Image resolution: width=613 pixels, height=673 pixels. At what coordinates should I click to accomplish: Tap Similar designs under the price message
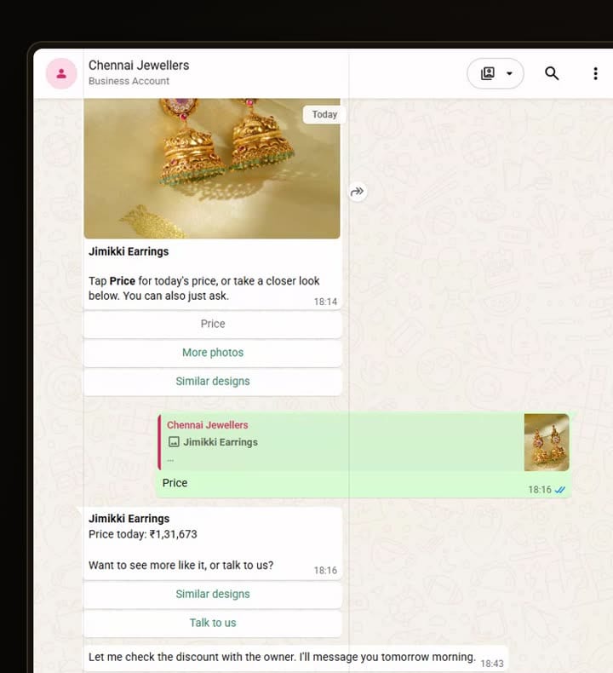213,594
